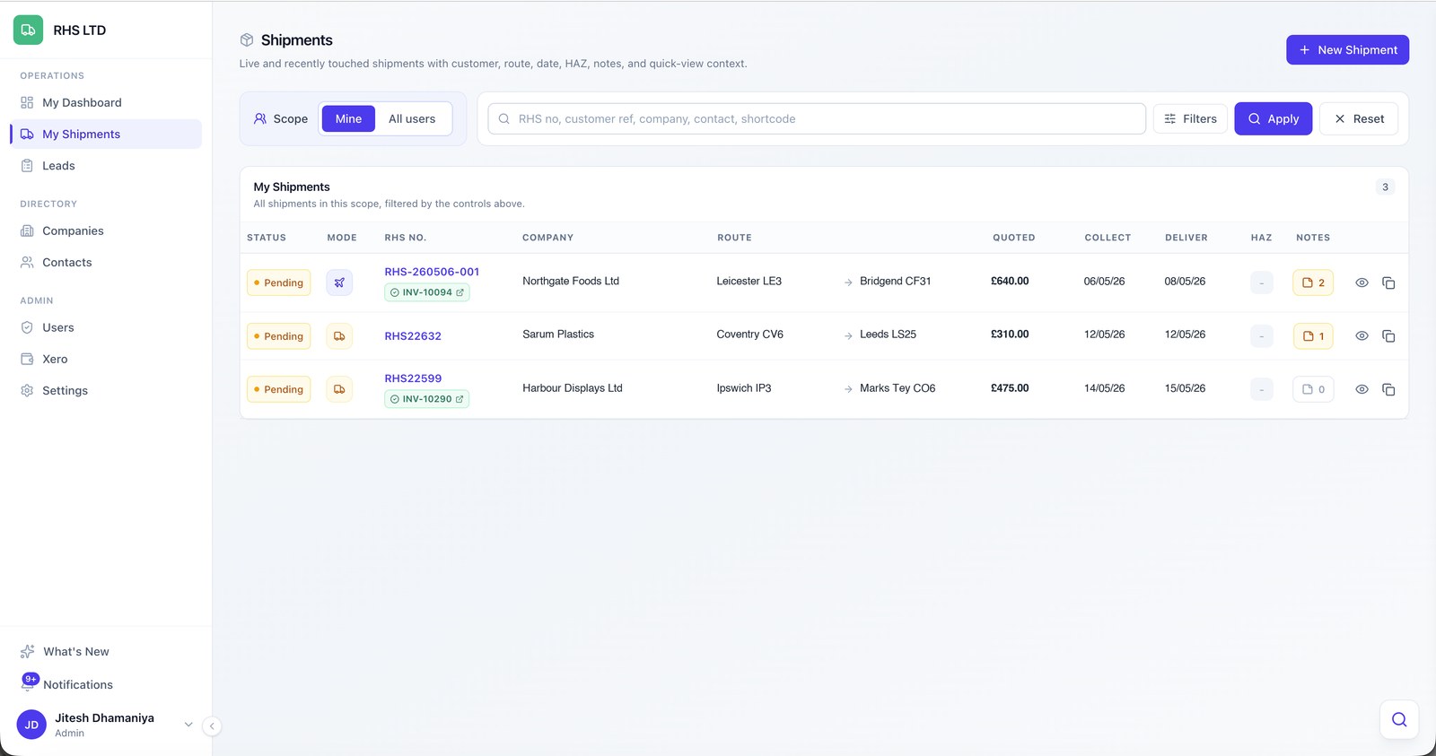This screenshot has height=756, width=1436.
Task: Open notes badge for Harbour Displays shipment
Action: coord(1313,389)
